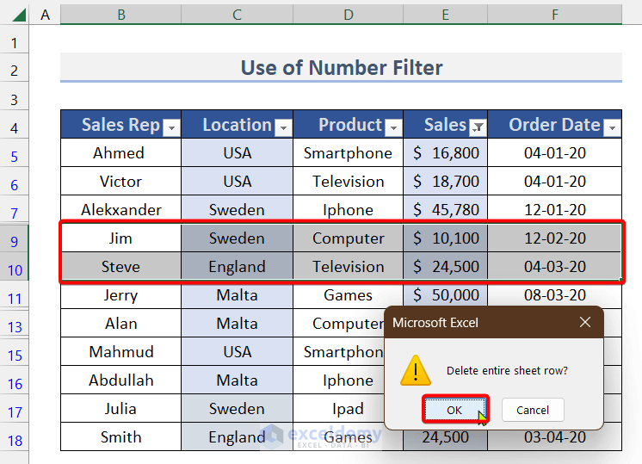Close the Microsoft Excel dialog with X
Screen dimensions: 642x464
[x=585, y=323]
